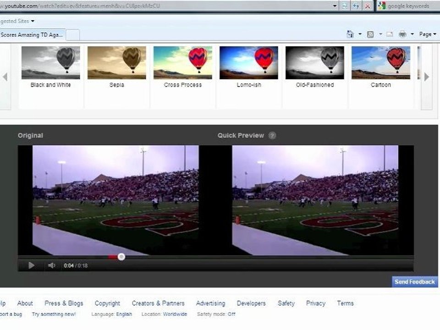Click the browser Home icon
This screenshot has width=440, height=330.
click(350, 34)
